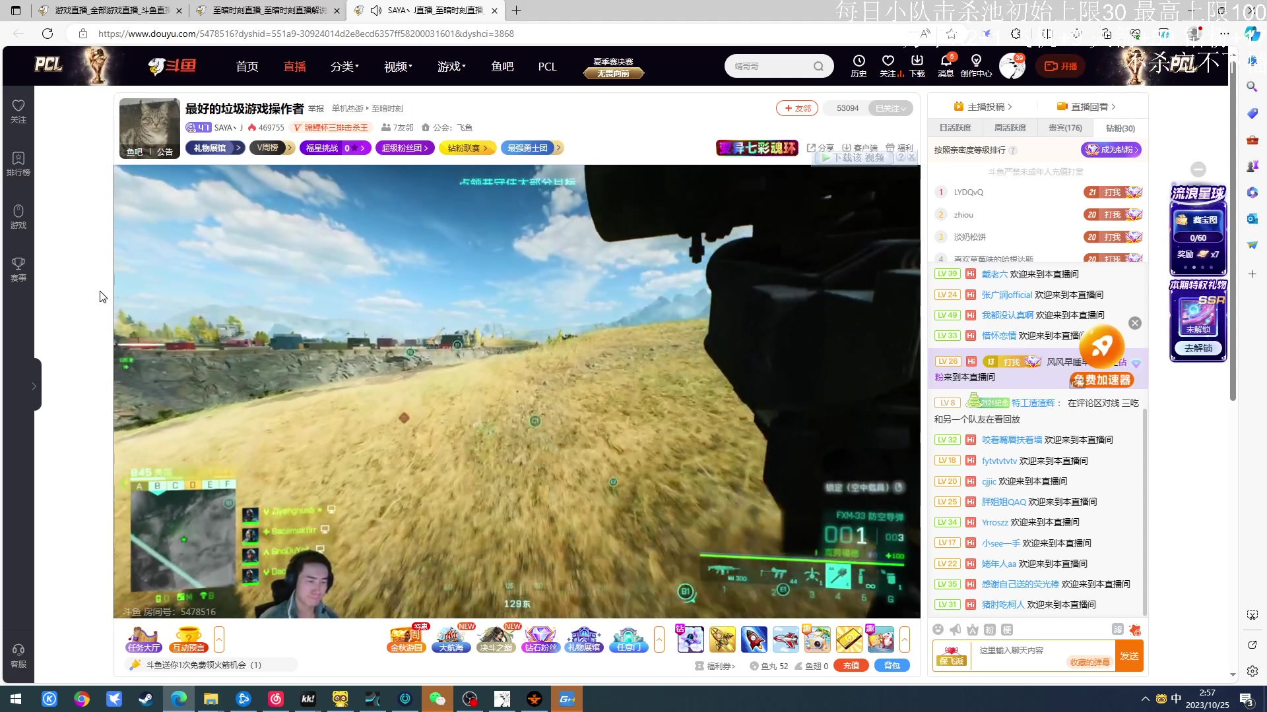Click the Windows Start button
This screenshot has width=1267, height=712.
click(16, 699)
